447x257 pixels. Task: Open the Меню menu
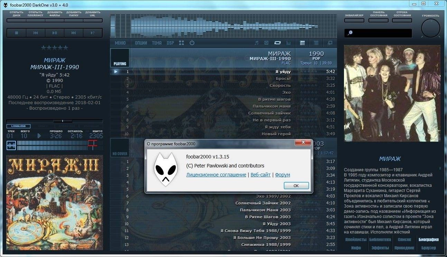pyautogui.click(x=120, y=43)
